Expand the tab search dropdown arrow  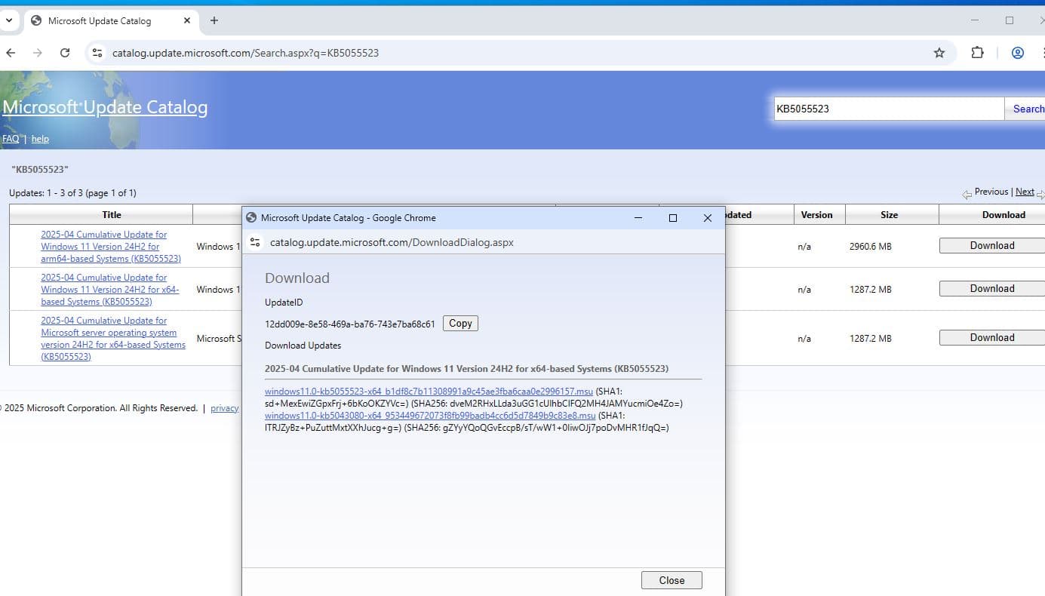click(x=10, y=20)
